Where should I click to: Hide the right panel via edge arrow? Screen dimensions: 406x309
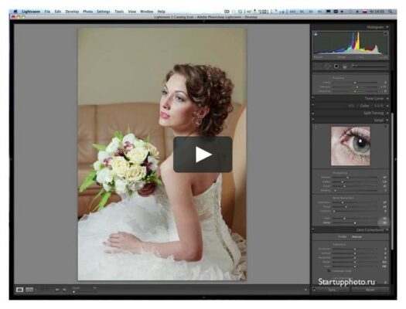point(395,159)
